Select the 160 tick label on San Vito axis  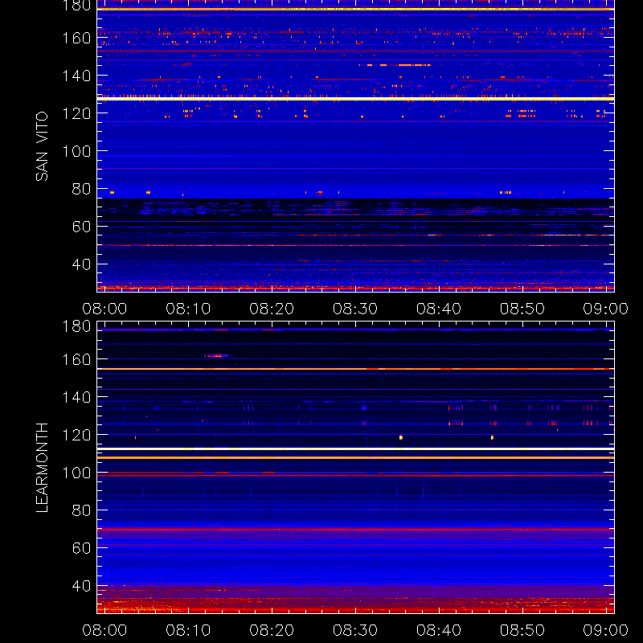coord(76,38)
